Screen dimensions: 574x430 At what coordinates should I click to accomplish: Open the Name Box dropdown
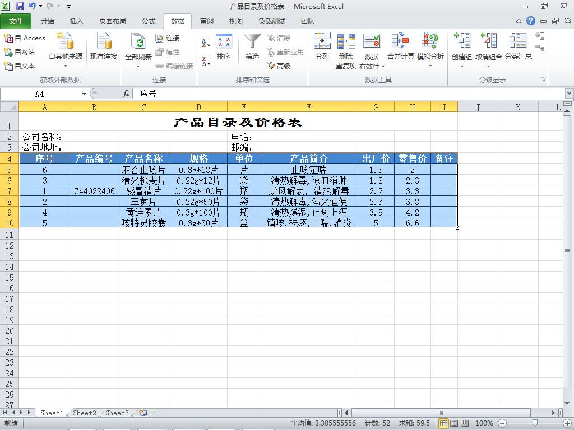(x=84, y=94)
